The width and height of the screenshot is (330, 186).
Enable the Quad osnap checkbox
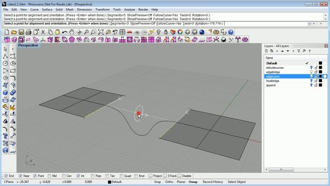click(x=122, y=176)
